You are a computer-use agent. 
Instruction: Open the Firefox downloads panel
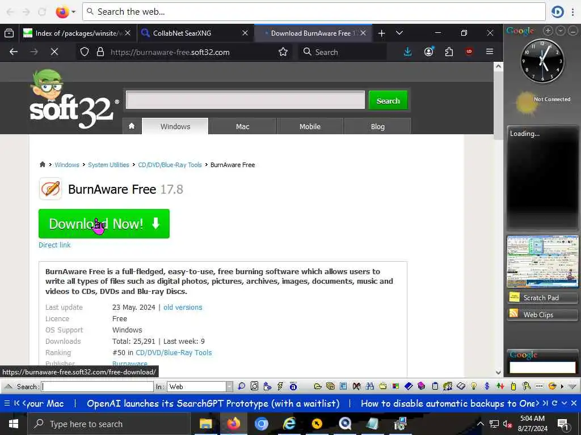click(407, 52)
